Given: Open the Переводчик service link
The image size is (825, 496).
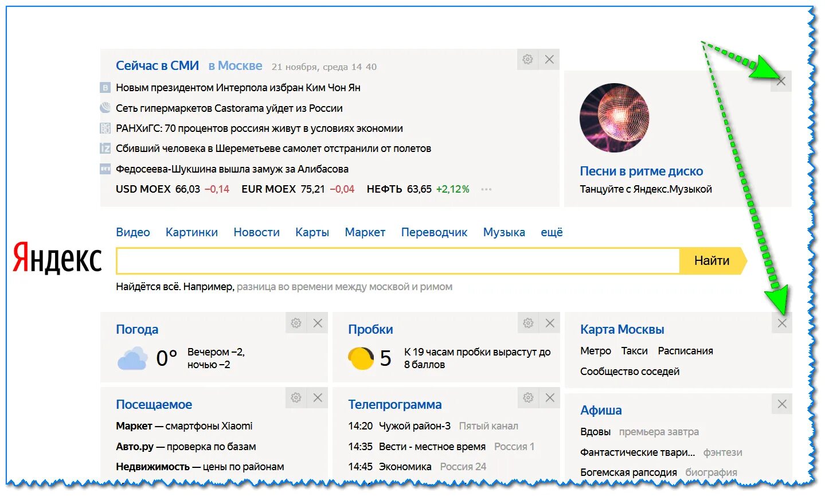Looking at the screenshot, I should (x=434, y=232).
